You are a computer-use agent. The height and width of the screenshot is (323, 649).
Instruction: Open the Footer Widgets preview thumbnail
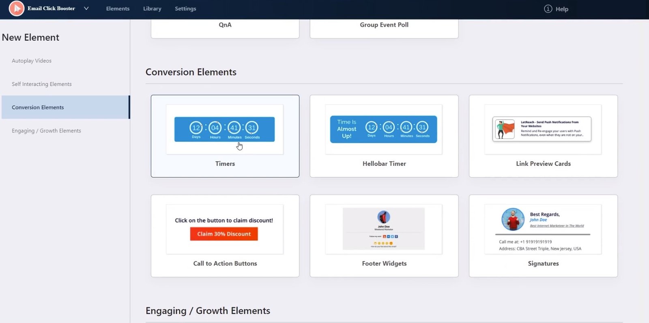tap(383, 229)
